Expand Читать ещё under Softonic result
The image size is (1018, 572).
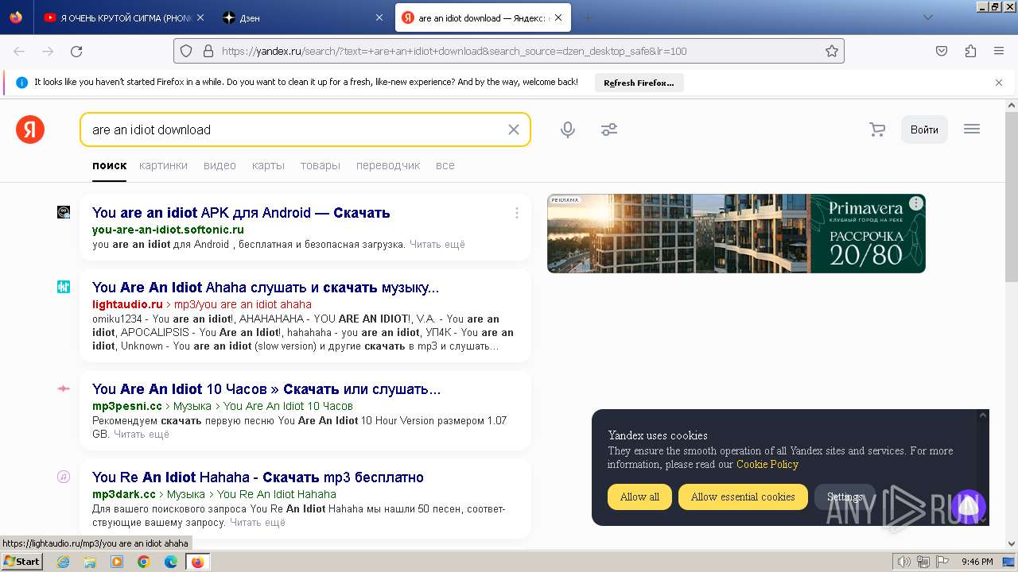(x=437, y=245)
